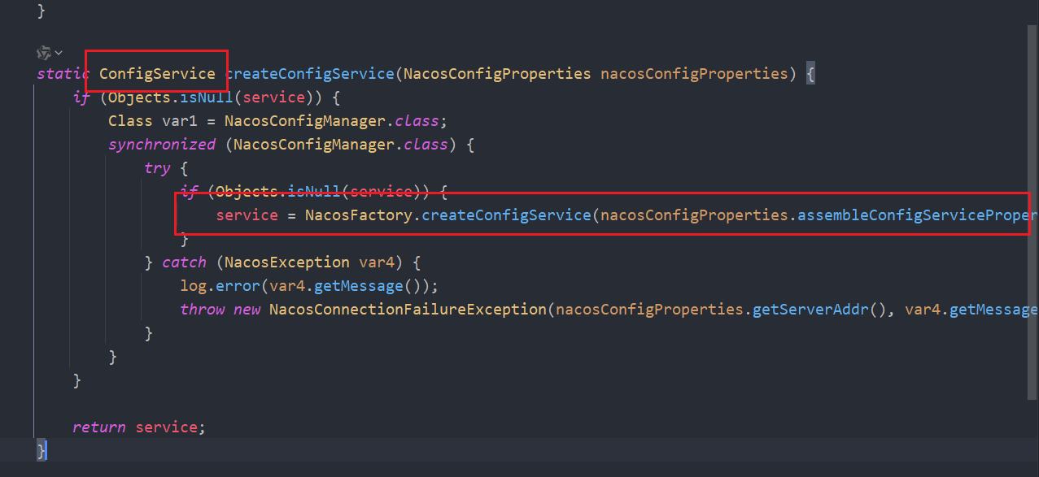
Task: Click the 'throw' keyword
Action: tap(202, 310)
